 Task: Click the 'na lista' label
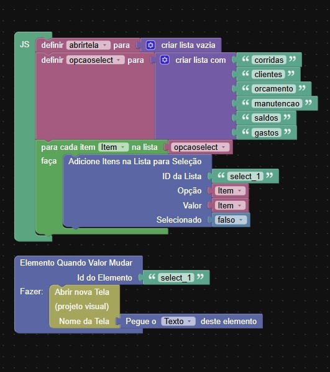coord(145,147)
